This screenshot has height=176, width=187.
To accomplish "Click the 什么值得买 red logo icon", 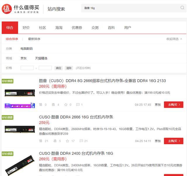I will click(7, 9).
